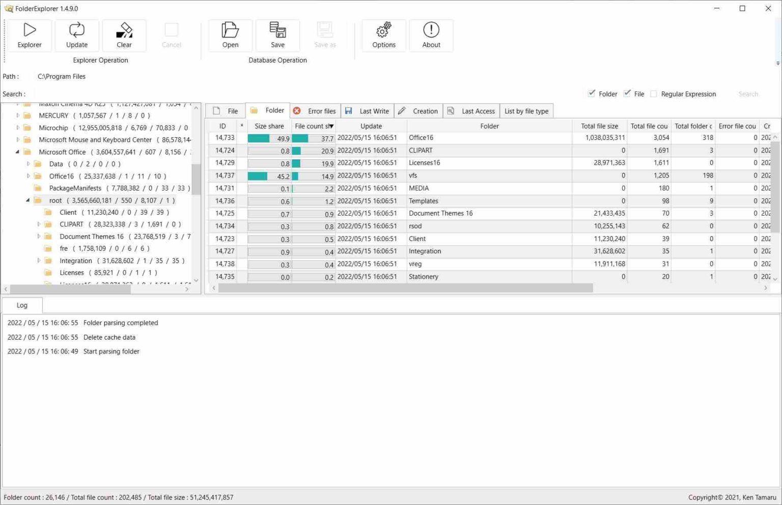
Task: Click the pencil icon on the Creation tab
Action: tap(402, 110)
